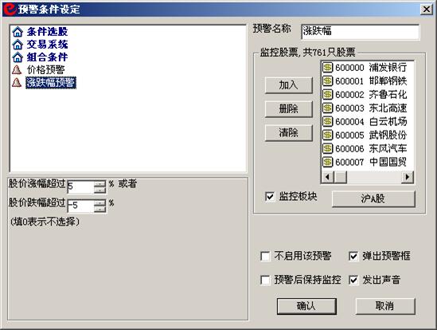Toggle the 弹出预警框 checkbox
Screen dimensions: 437x330
353,256
